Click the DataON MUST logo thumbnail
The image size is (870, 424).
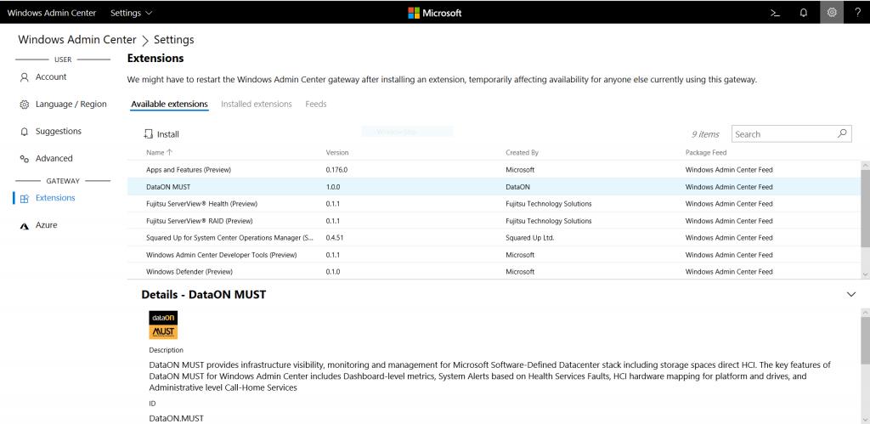click(163, 325)
